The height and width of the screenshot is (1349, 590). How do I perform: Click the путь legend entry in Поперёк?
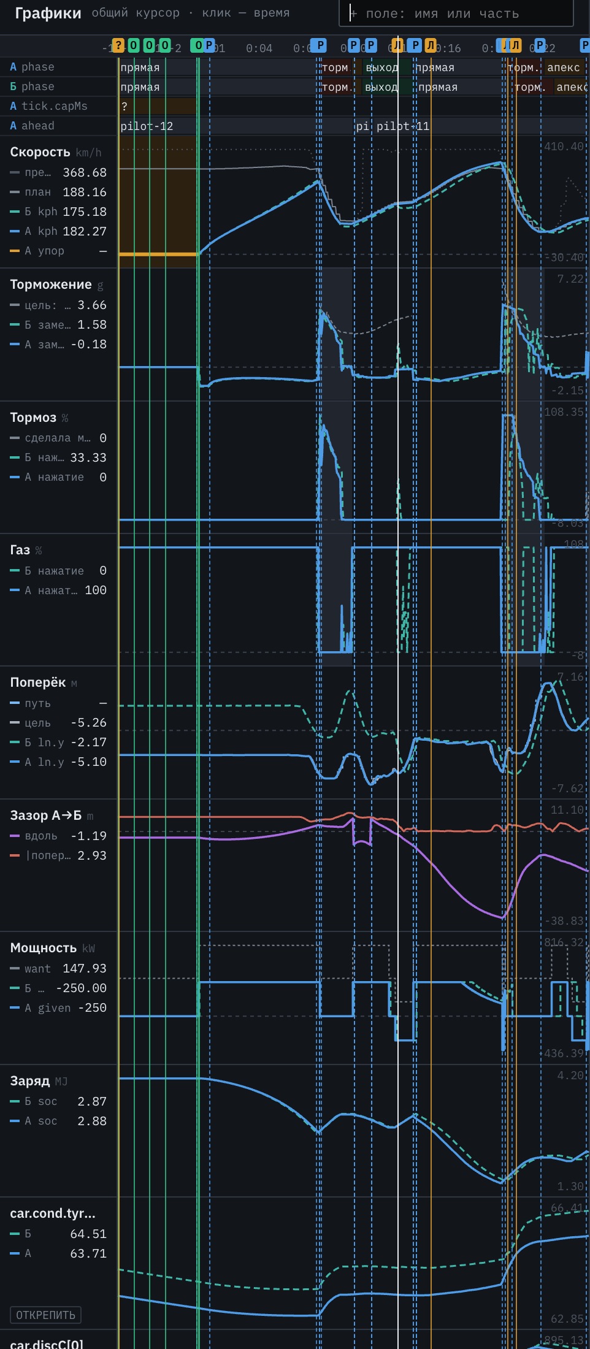click(58, 703)
